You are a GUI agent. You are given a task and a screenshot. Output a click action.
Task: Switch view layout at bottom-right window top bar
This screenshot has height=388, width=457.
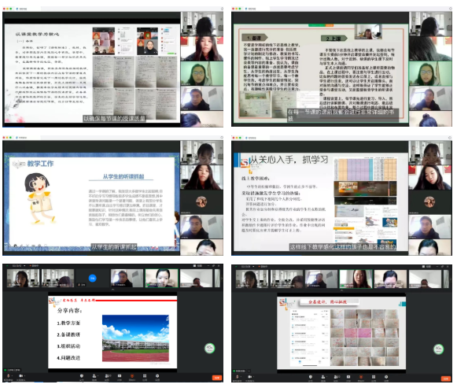click(x=428, y=266)
